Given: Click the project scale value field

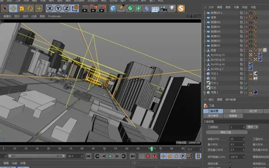Looking at the screenshot, I should [x=237, y=127].
